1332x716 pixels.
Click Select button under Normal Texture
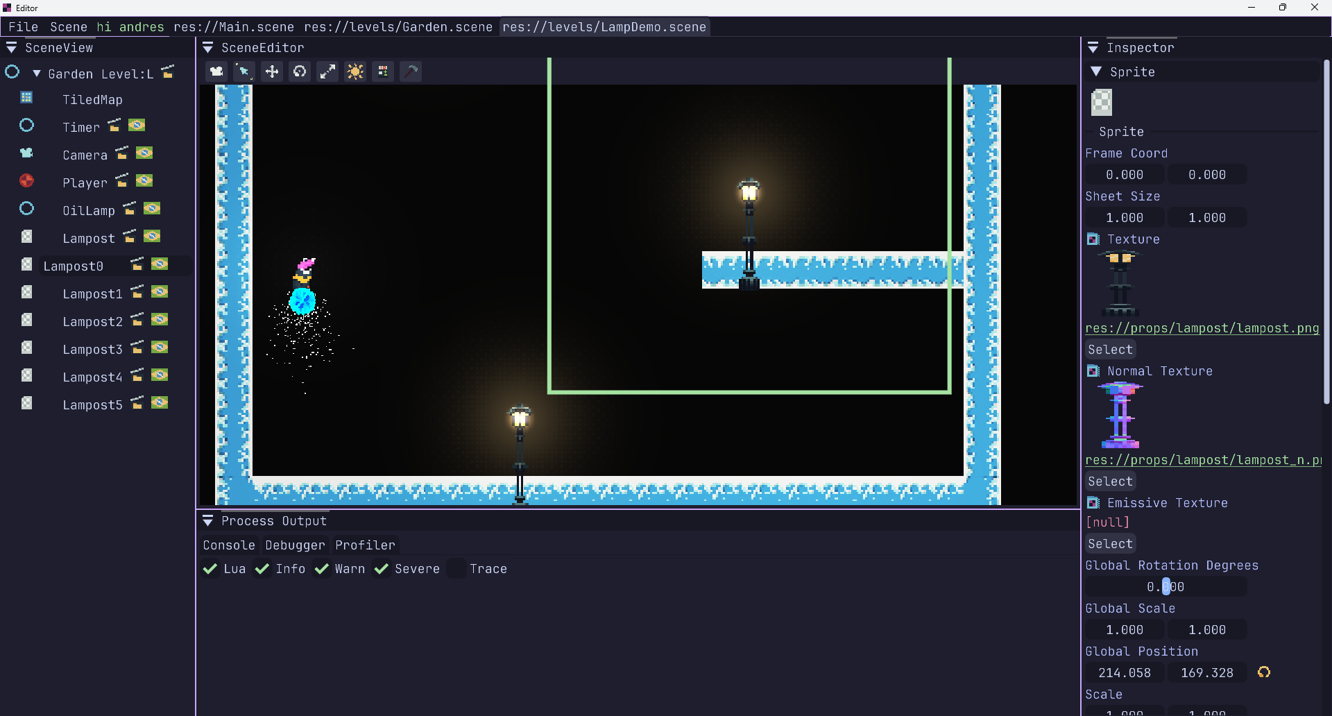[1110, 481]
